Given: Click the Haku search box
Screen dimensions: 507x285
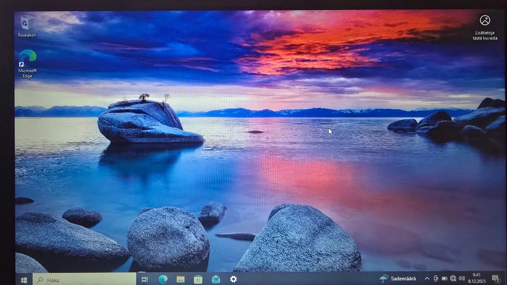Looking at the screenshot, I should click(84, 280).
